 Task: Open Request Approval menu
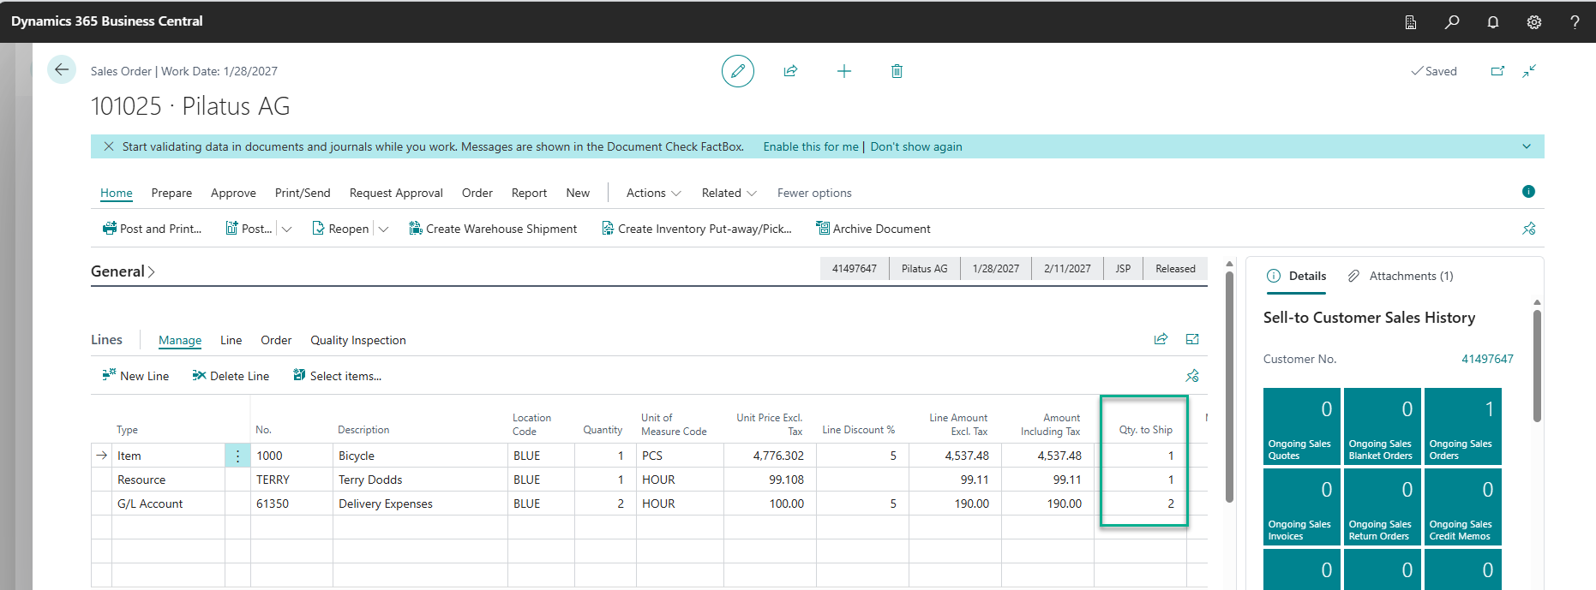point(396,193)
